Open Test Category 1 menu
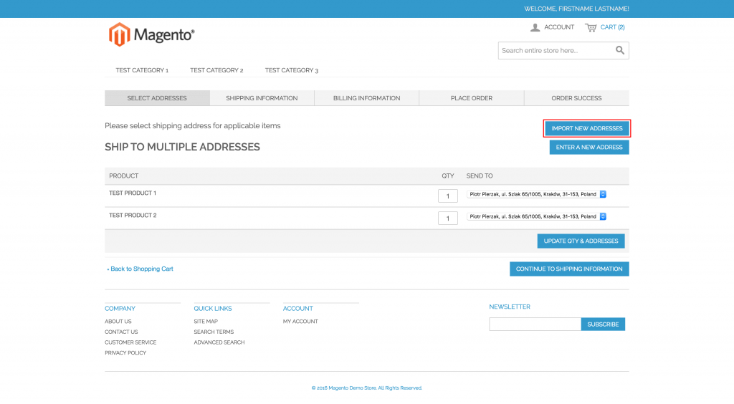Image resolution: width=734 pixels, height=404 pixels. (x=142, y=70)
